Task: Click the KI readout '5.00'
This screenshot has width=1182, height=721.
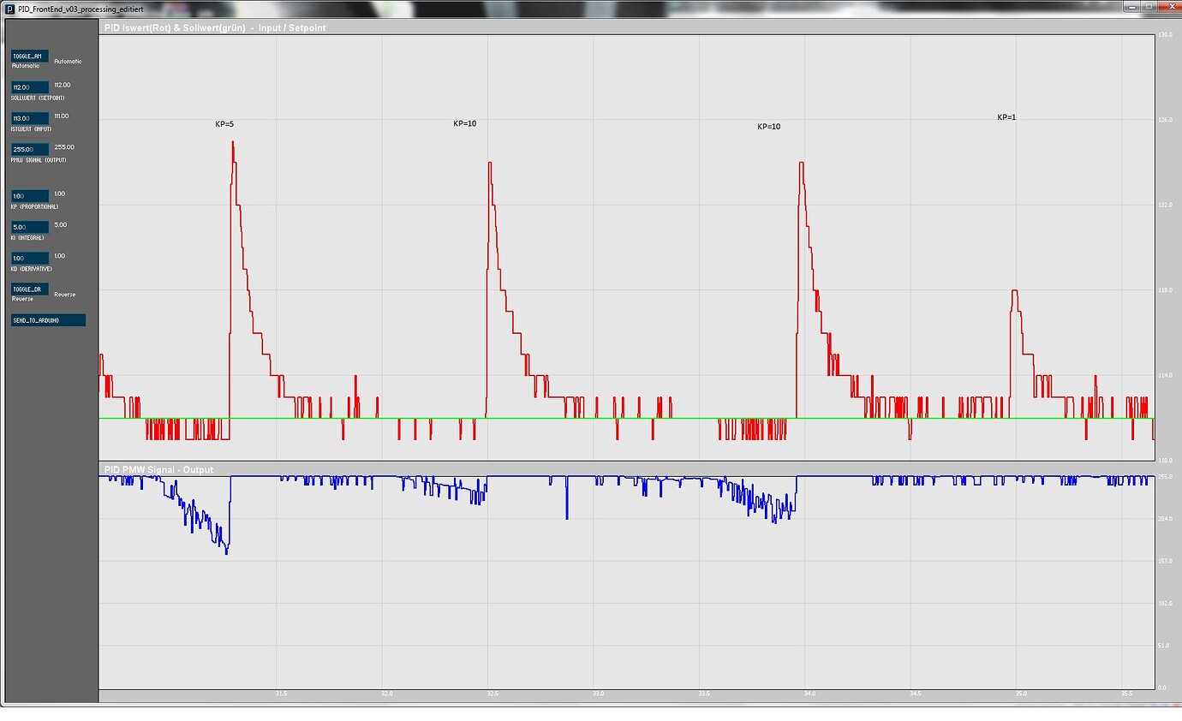Action: (60, 224)
